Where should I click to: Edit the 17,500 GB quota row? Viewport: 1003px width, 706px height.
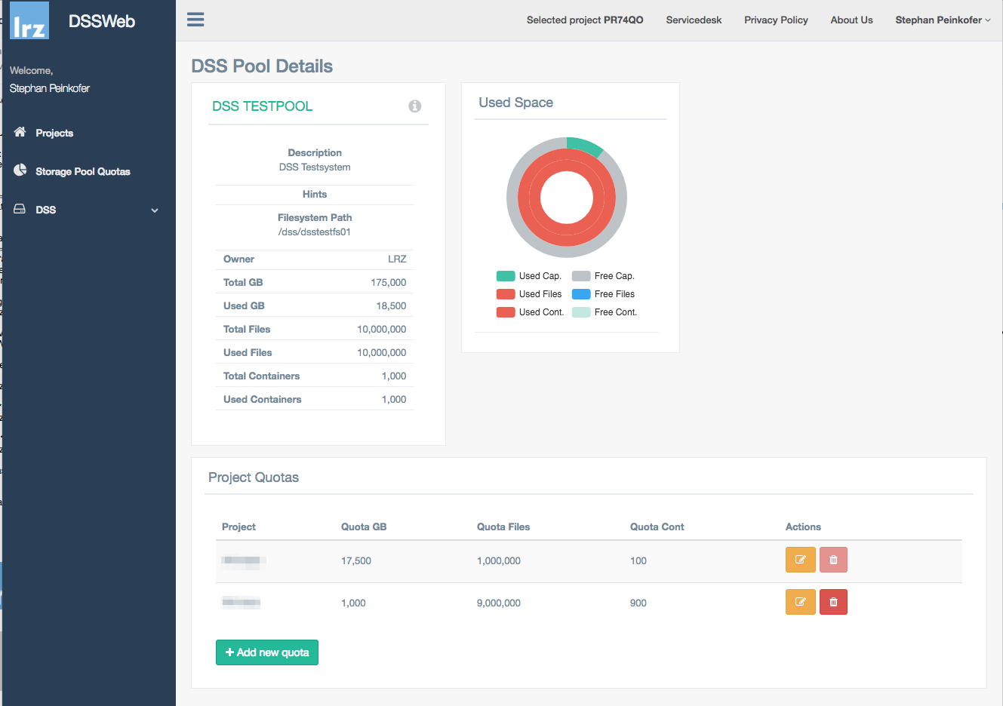(x=800, y=560)
